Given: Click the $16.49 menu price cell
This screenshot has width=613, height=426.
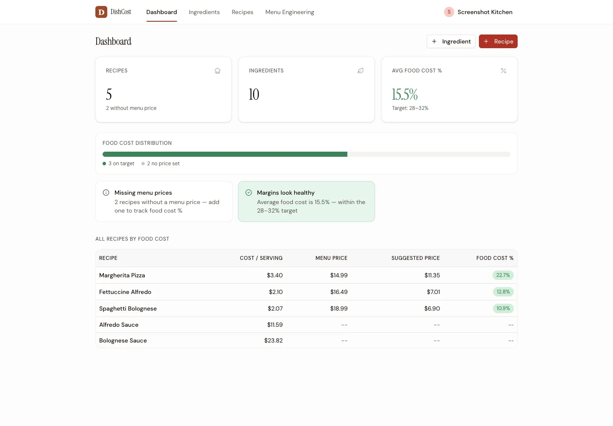Looking at the screenshot, I should tap(339, 292).
